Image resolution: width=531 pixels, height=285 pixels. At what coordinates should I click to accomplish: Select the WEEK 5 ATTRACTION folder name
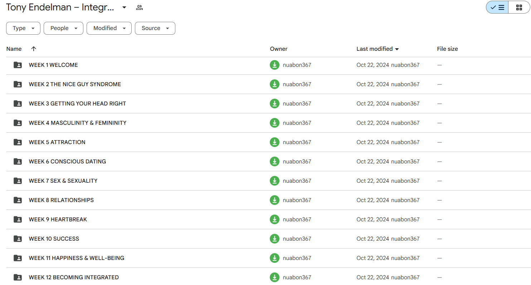tap(57, 142)
